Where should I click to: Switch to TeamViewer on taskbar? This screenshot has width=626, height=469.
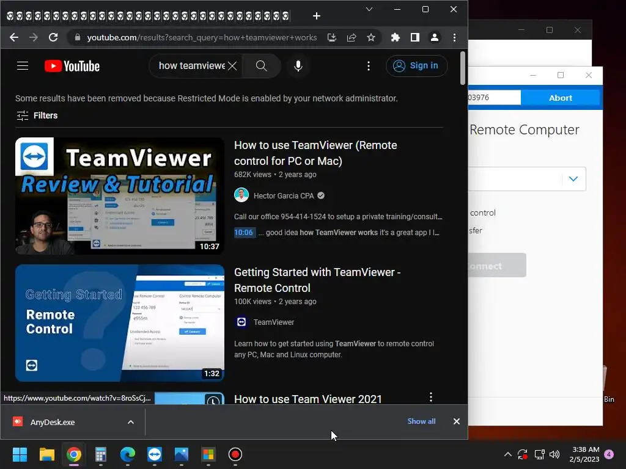155,454
